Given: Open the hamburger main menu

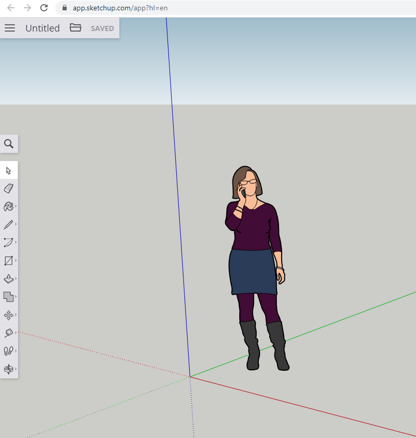Looking at the screenshot, I should tap(10, 28).
